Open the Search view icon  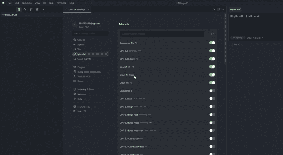coord(25,9)
